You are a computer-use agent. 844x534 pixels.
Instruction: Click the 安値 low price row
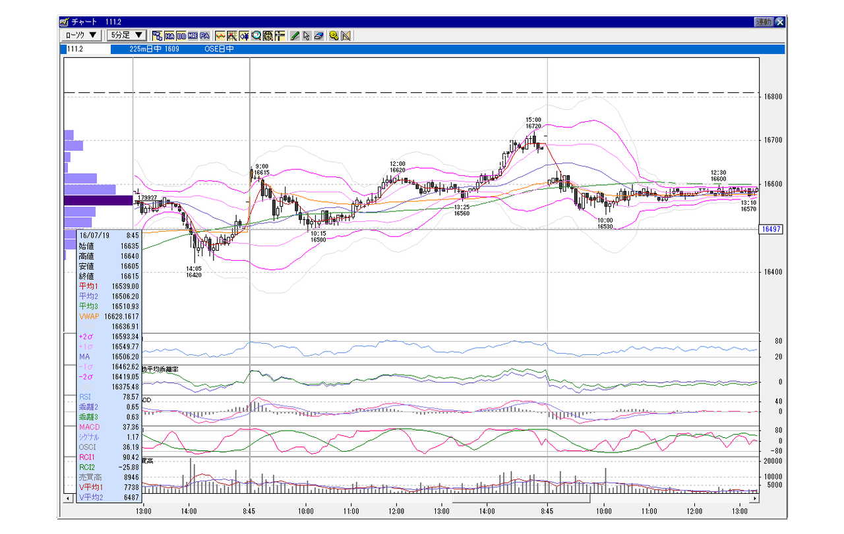[x=109, y=267]
